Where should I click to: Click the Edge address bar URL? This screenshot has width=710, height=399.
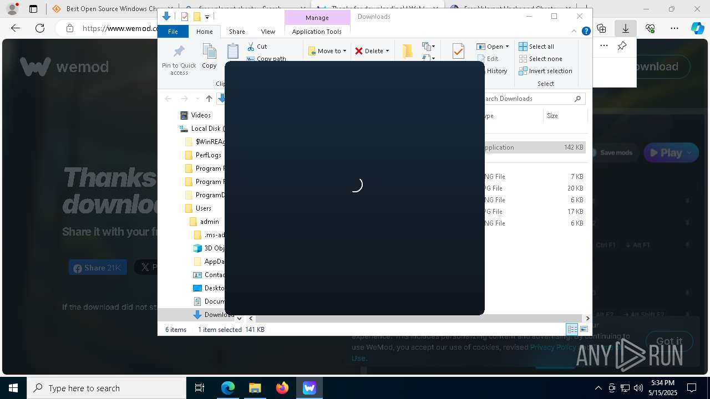pyautogui.click(x=120, y=28)
